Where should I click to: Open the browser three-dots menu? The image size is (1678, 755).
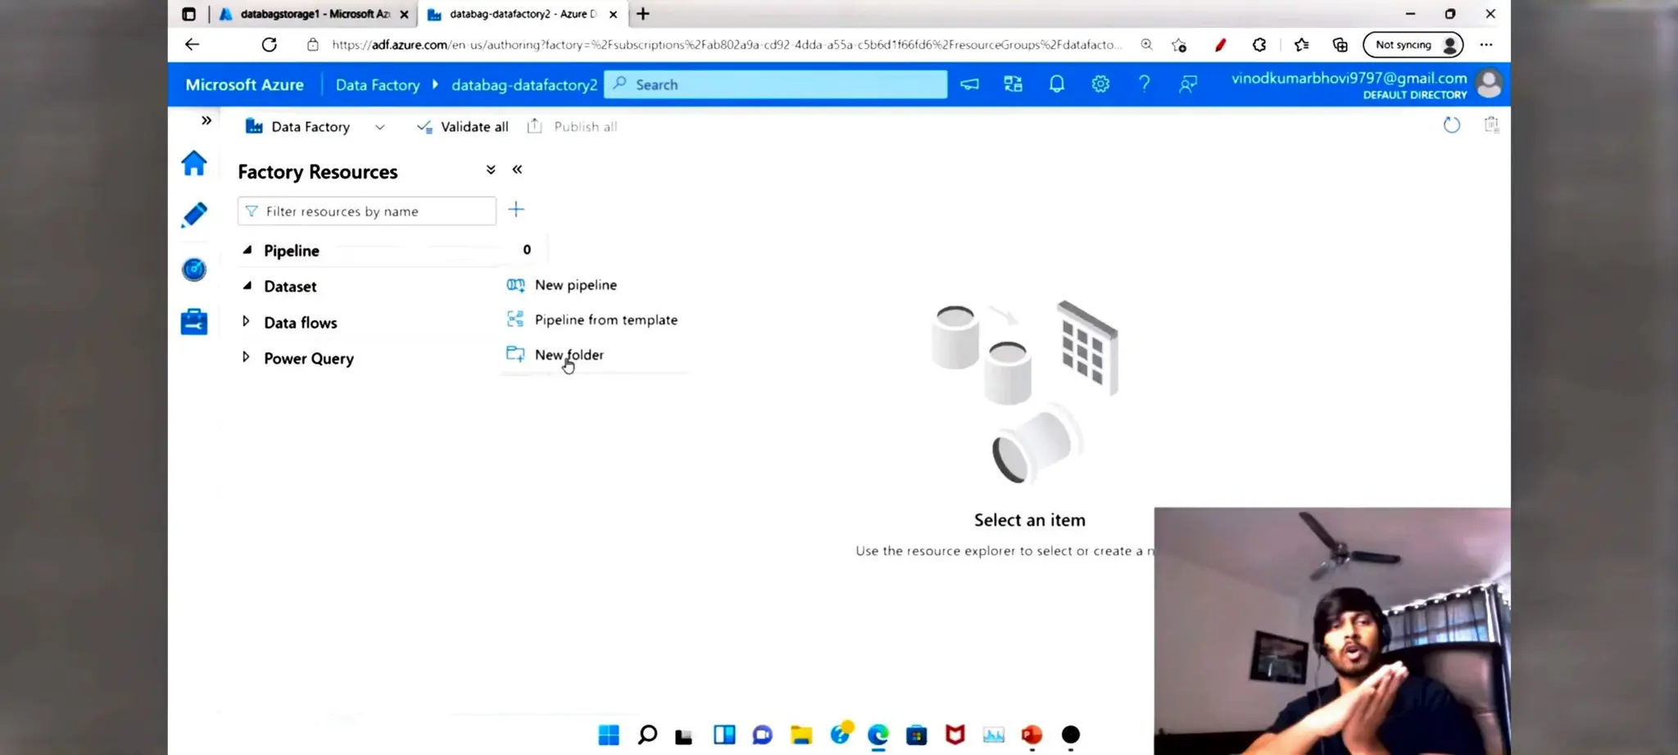(x=1486, y=45)
